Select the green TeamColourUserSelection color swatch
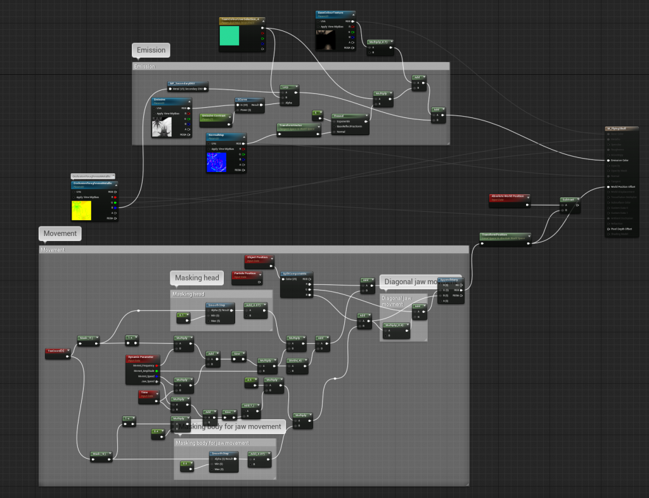 tap(229, 36)
